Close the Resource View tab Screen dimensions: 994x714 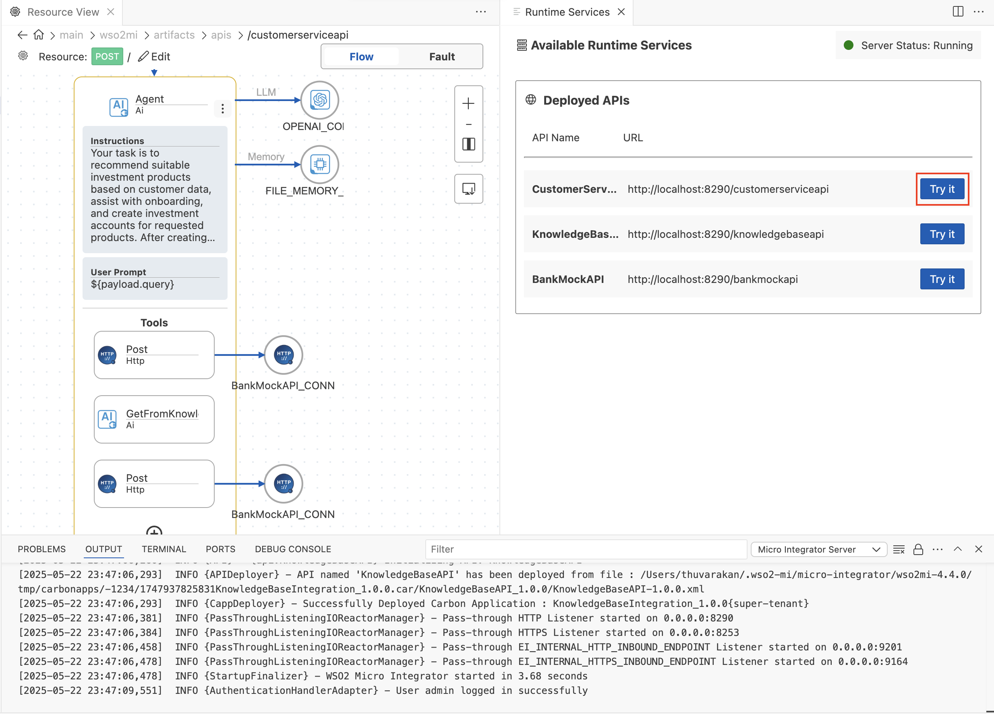(111, 12)
